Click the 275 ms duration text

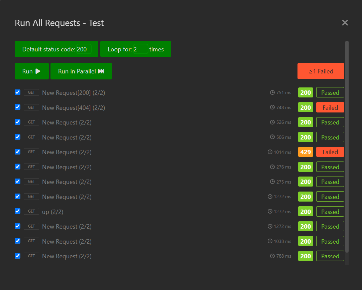coord(284,182)
